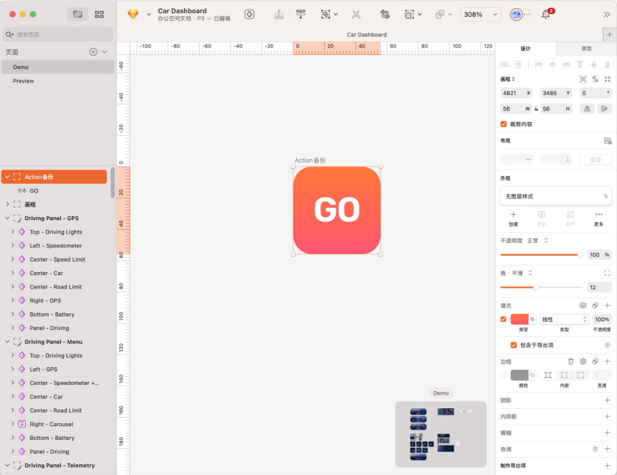Switch to the 原型 prototype tab
Viewport: 617px width, 475px height.
(586, 49)
